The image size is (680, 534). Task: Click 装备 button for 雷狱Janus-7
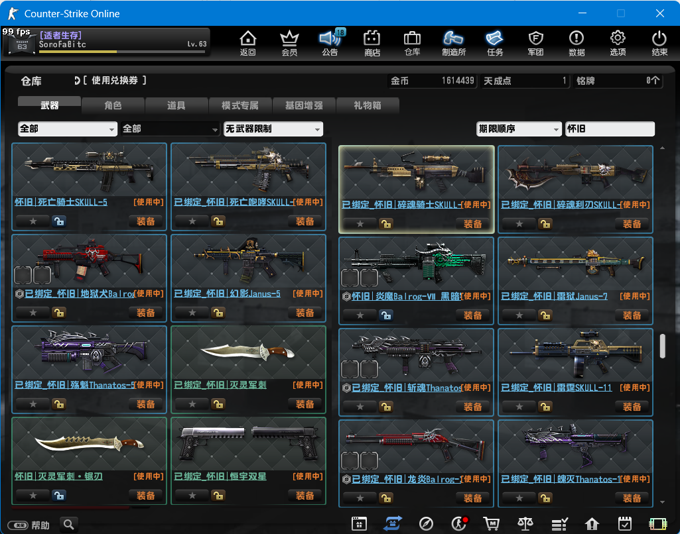point(632,315)
